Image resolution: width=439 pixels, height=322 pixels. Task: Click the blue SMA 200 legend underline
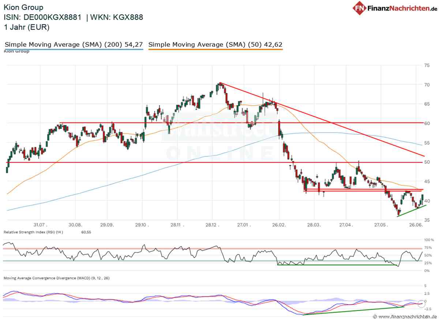click(74, 49)
